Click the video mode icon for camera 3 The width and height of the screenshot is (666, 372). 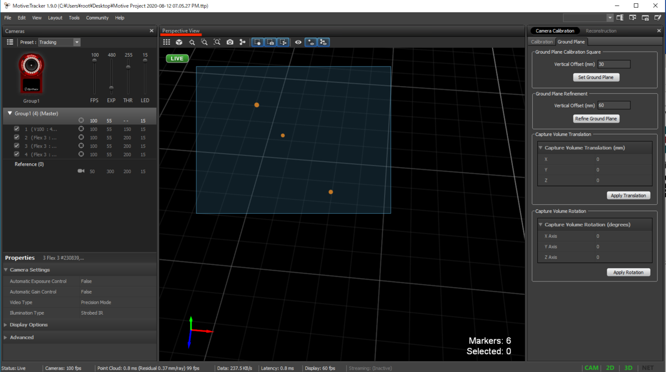(81, 146)
